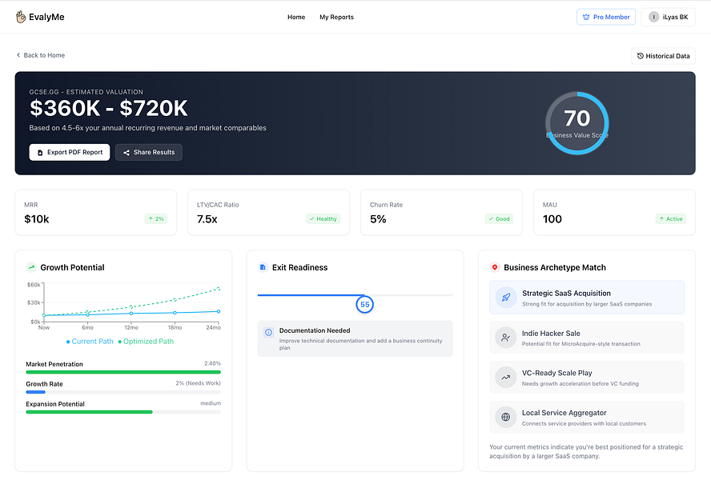Select Local Service Aggregator archetype
711x480 pixels.
click(x=587, y=418)
